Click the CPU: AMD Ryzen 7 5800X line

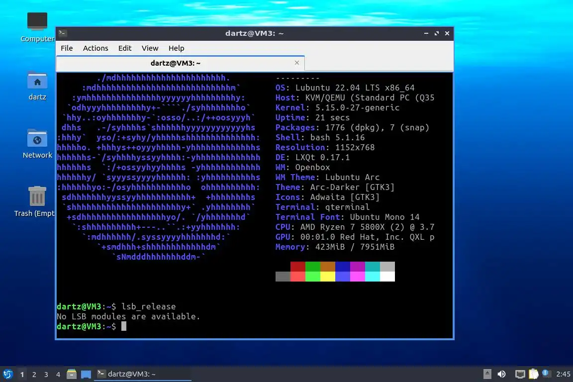[x=355, y=227]
